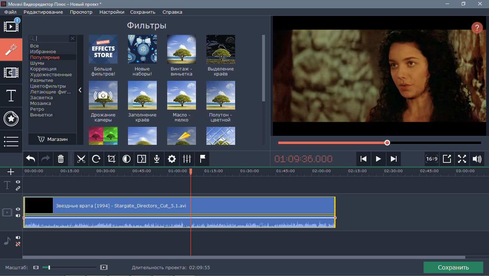Mute the video track audio

[x=18, y=216]
